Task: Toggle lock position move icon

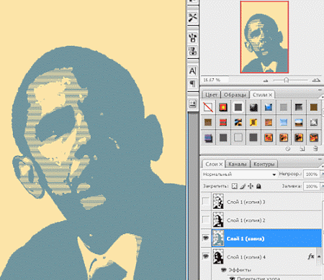Action: coord(251,186)
